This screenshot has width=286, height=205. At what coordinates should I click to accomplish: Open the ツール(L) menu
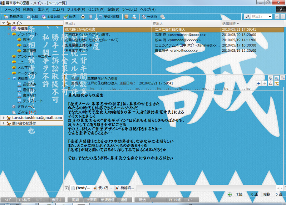pos(130,10)
